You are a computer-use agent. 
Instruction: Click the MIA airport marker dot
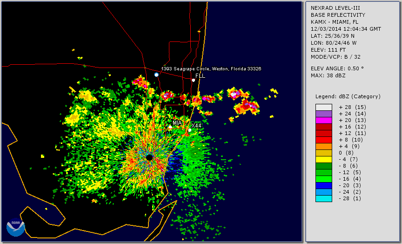170,127
